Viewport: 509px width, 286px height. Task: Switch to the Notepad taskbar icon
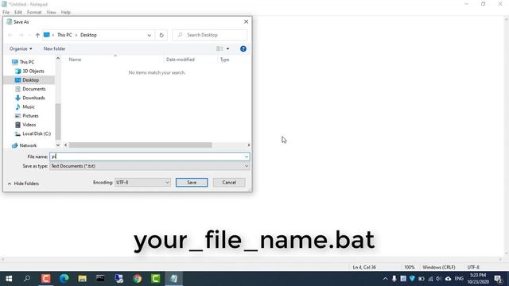coord(174,279)
